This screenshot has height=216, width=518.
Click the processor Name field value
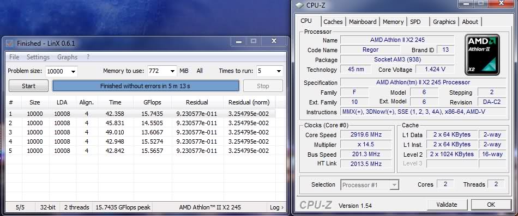(397, 40)
